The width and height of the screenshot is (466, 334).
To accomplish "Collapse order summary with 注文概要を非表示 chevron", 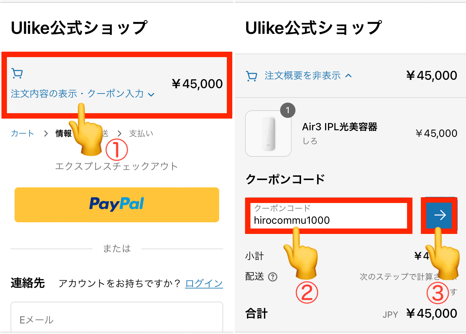I will pyautogui.click(x=348, y=76).
